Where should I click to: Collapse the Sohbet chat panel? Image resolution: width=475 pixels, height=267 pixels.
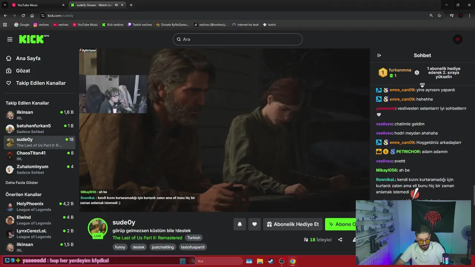379,55
